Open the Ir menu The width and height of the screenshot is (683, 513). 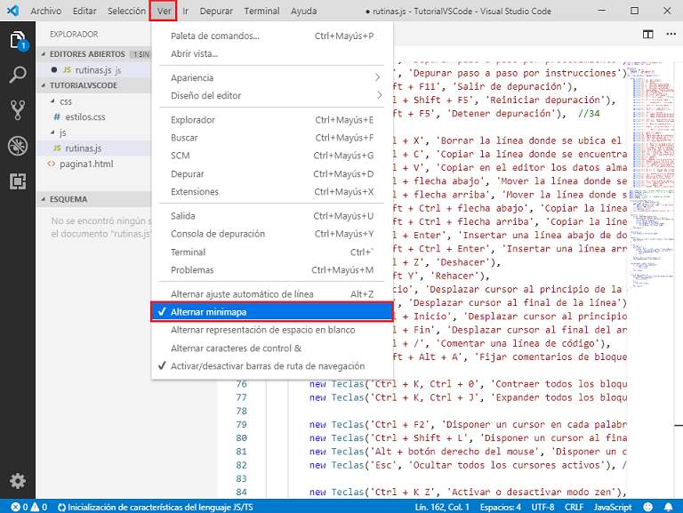186,11
